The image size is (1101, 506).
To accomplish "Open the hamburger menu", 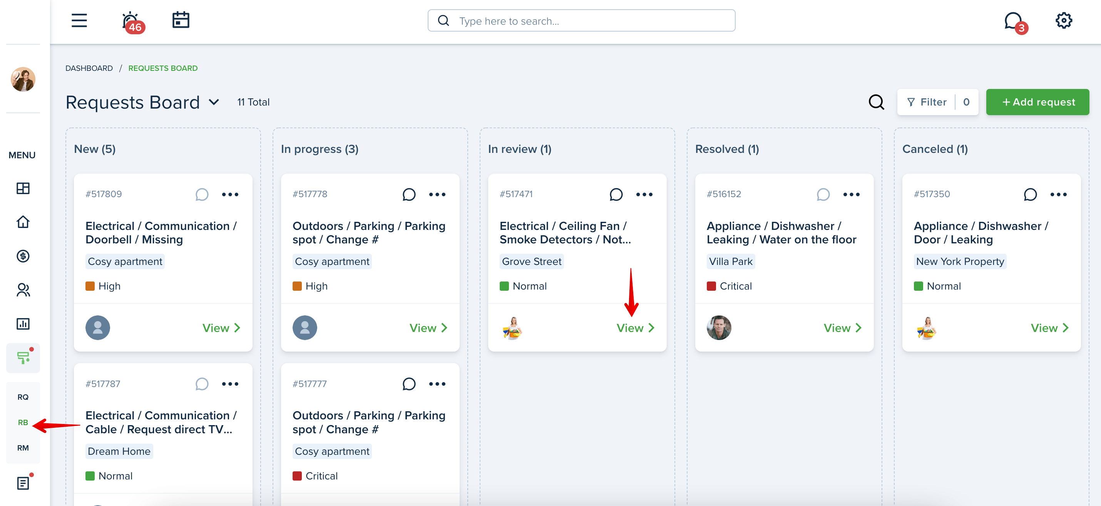I will coord(79,20).
